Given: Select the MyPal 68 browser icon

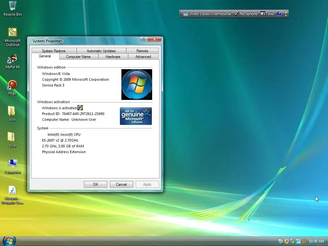Looking at the screenshot, I should [x=12, y=61].
